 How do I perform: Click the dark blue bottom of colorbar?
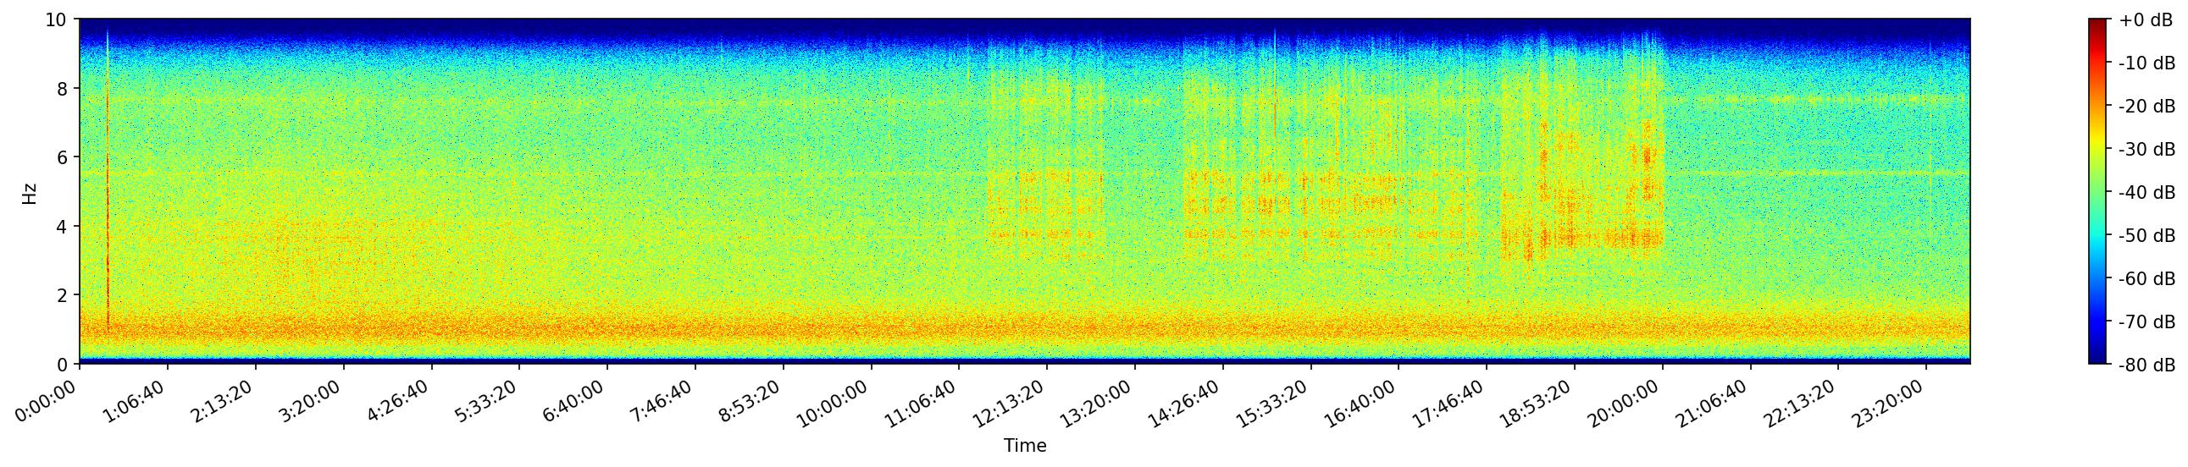click(2098, 360)
